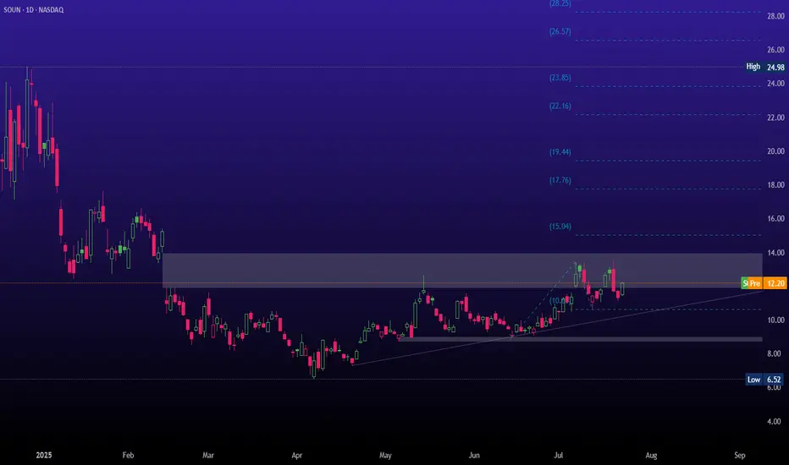
Task: Click the SOUN · 1D · NASDAQ symbol title
Action: point(33,10)
